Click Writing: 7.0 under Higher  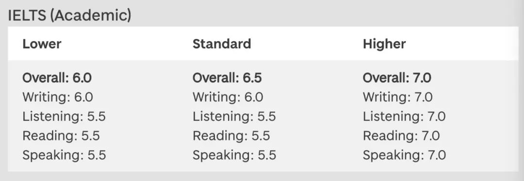pos(398,97)
